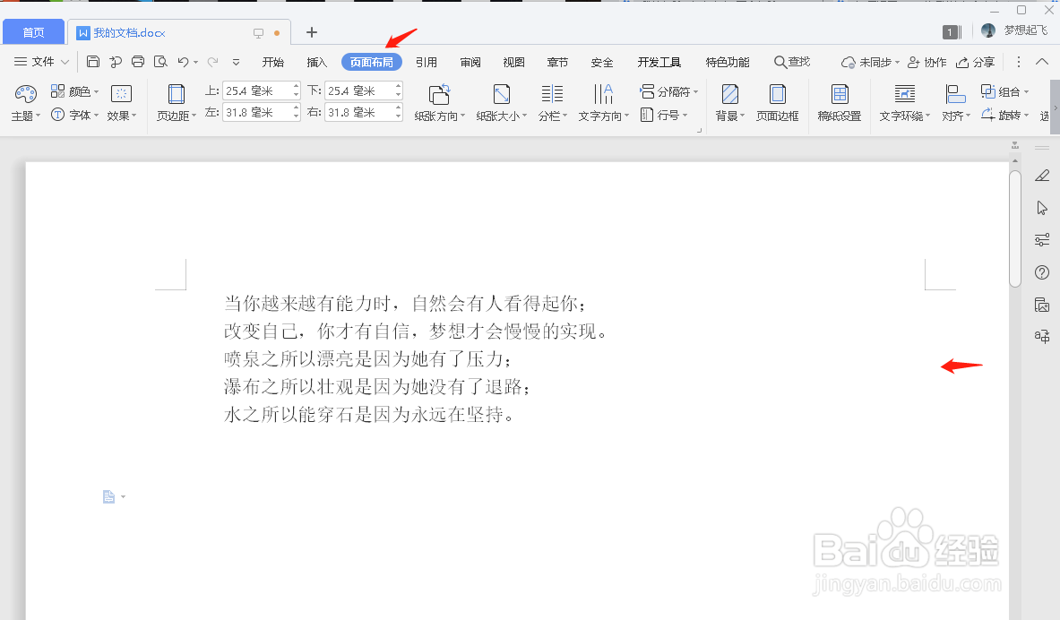Open the 页边距 (margins) settings

176,100
